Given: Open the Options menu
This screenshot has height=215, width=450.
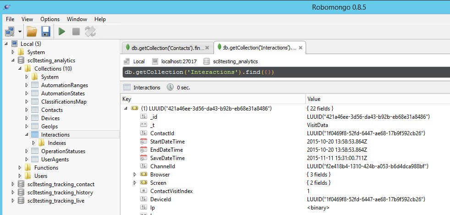Looking at the screenshot, I should [50, 19].
